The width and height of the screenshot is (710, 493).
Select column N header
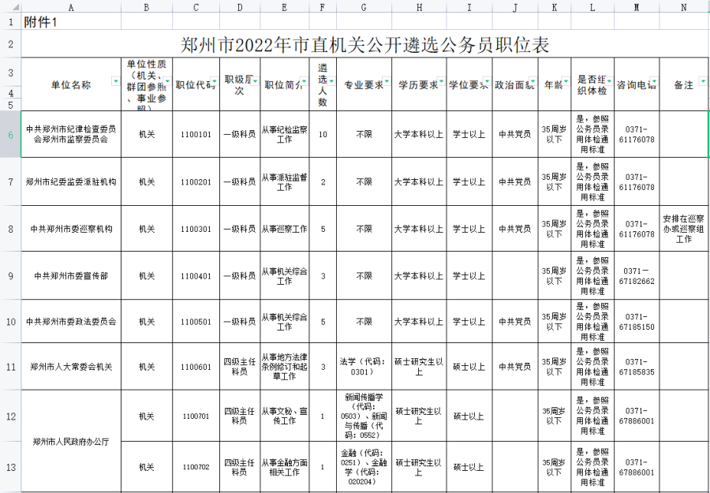coord(684,7)
